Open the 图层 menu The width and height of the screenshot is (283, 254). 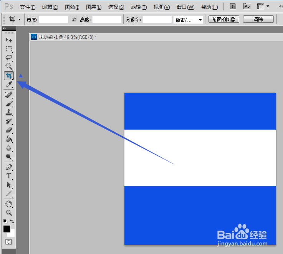point(94,7)
